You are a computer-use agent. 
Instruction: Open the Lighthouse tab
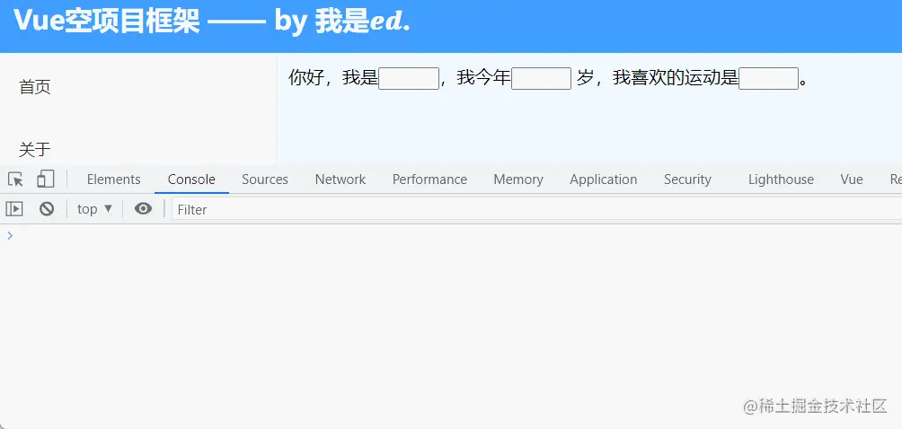coord(781,179)
